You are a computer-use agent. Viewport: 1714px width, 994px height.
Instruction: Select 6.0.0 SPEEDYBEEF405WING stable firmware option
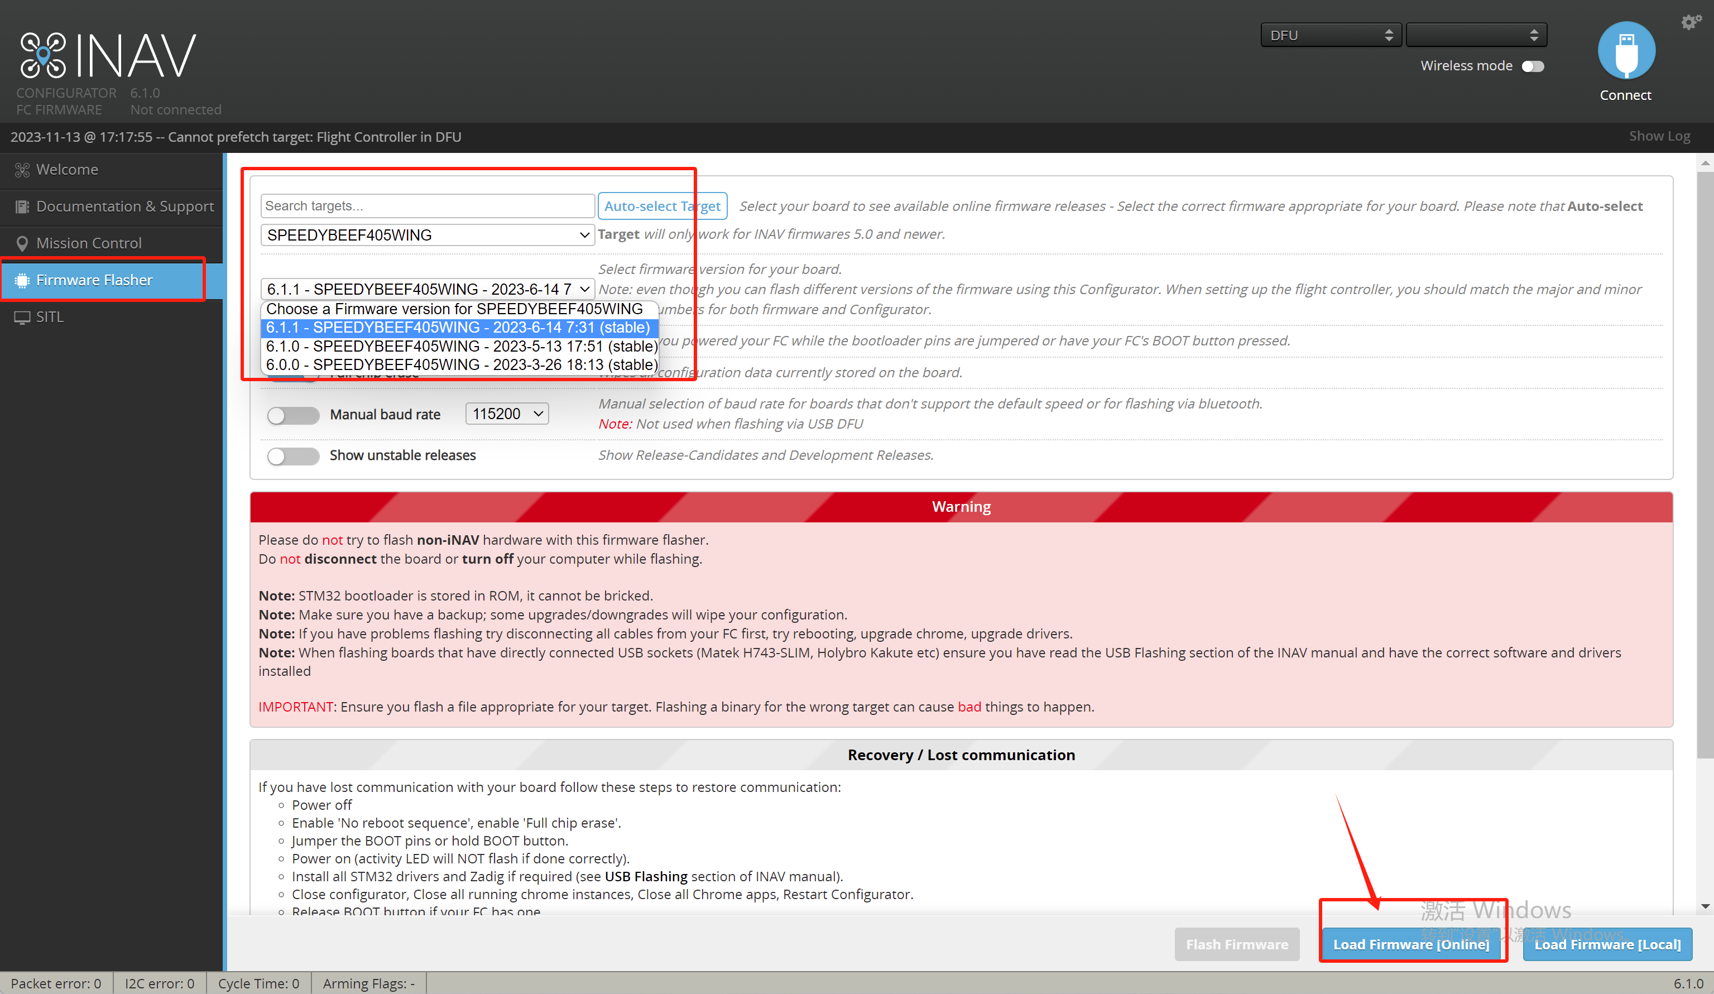pos(459,364)
